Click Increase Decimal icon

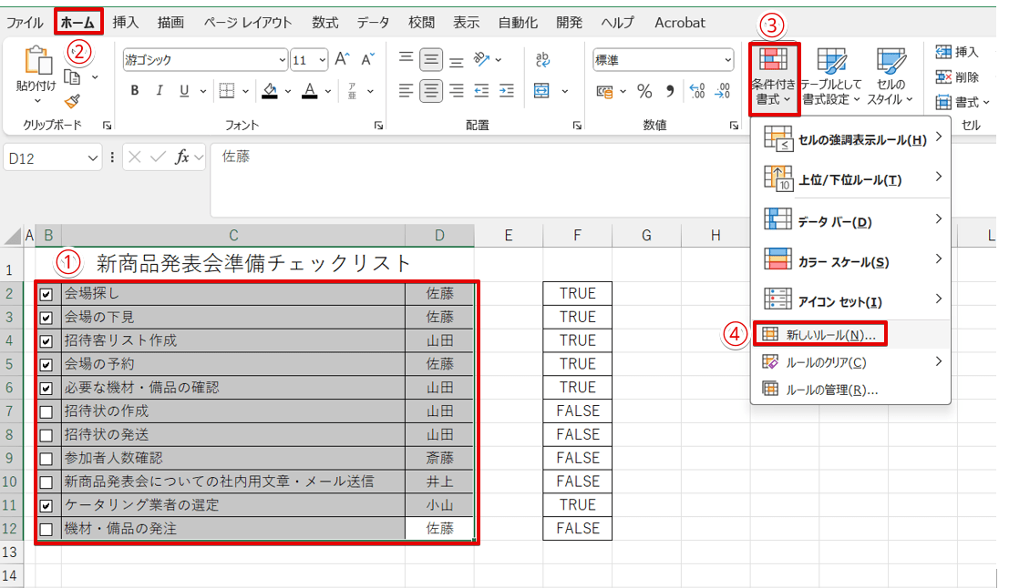tap(697, 91)
